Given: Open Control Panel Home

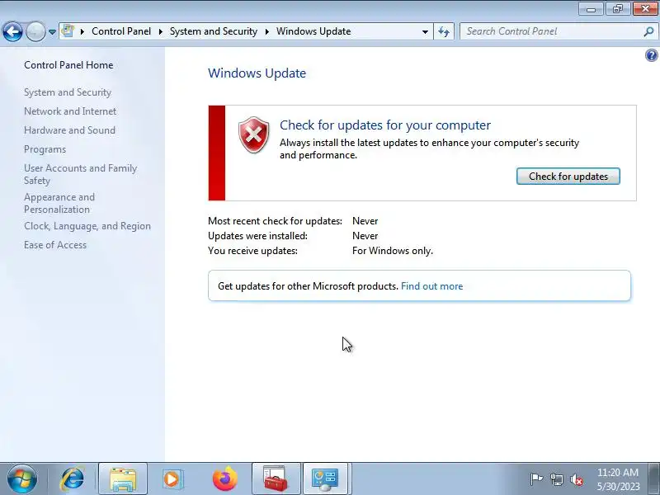Looking at the screenshot, I should coord(68,65).
